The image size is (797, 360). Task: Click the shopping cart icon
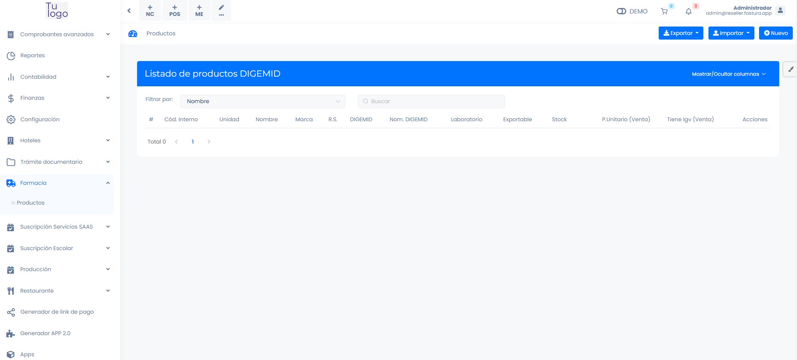(x=664, y=12)
